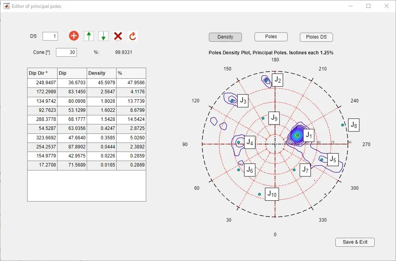Image resolution: width=396 pixels, height=261 pixels.
Task: Click the DS number input field
Action: 50,36
